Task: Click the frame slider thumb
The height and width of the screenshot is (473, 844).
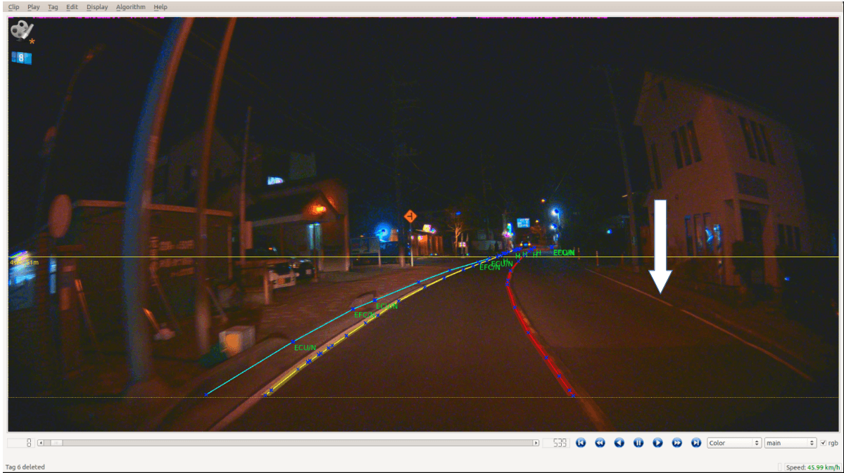Action: coord(56,443)
